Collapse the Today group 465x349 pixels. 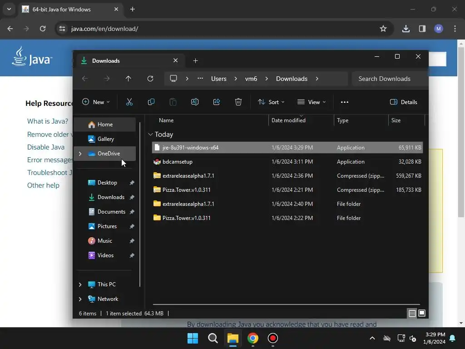point(150,135)
